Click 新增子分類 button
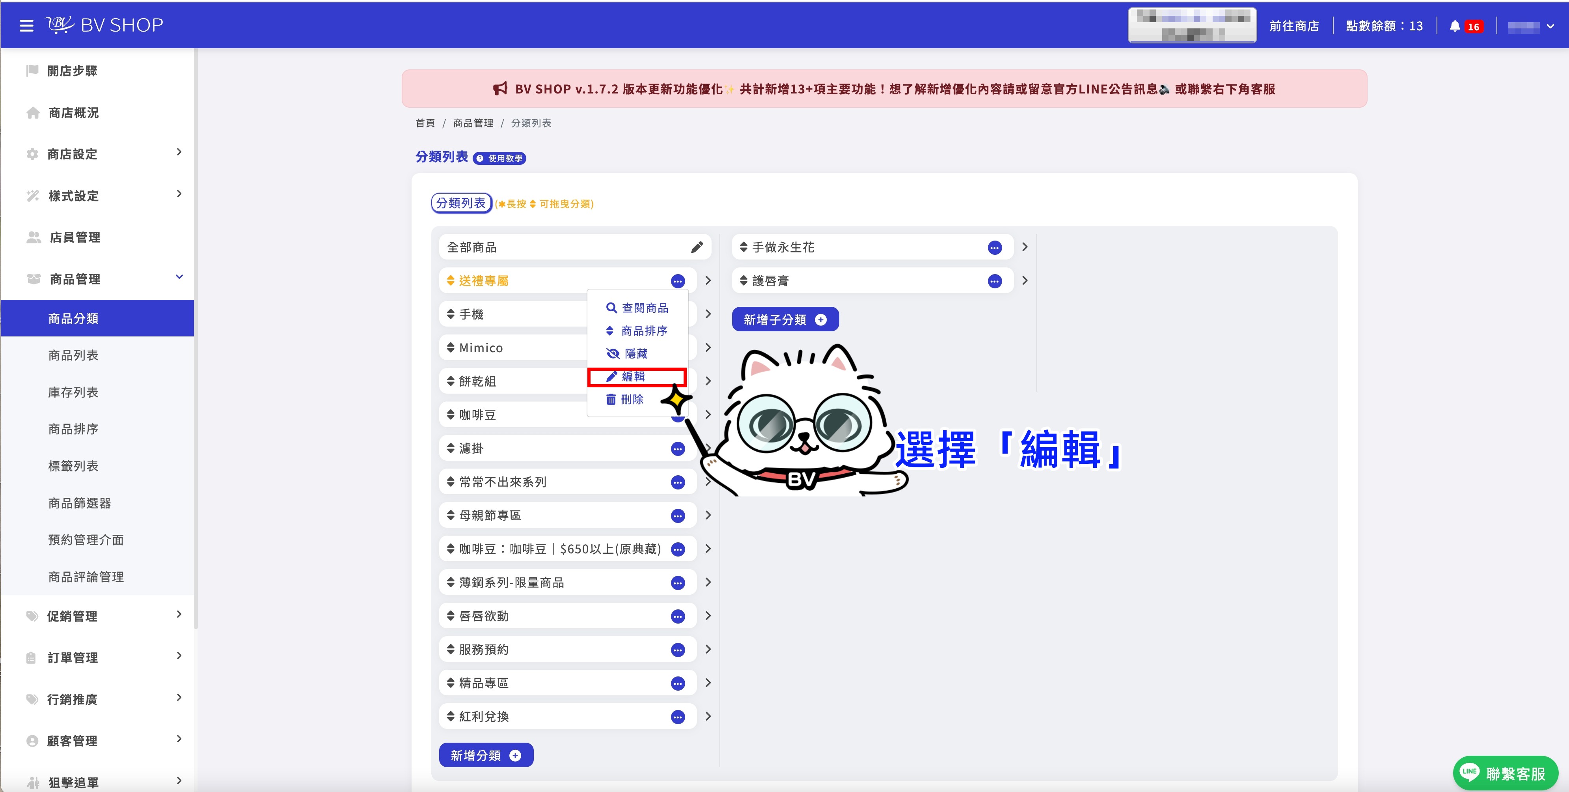This screenshot has height=792, width=1569. 785,320
